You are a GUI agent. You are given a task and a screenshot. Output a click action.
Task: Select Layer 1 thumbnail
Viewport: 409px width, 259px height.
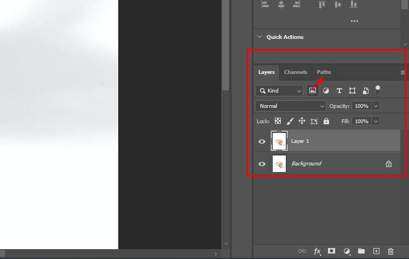(279, 141)
